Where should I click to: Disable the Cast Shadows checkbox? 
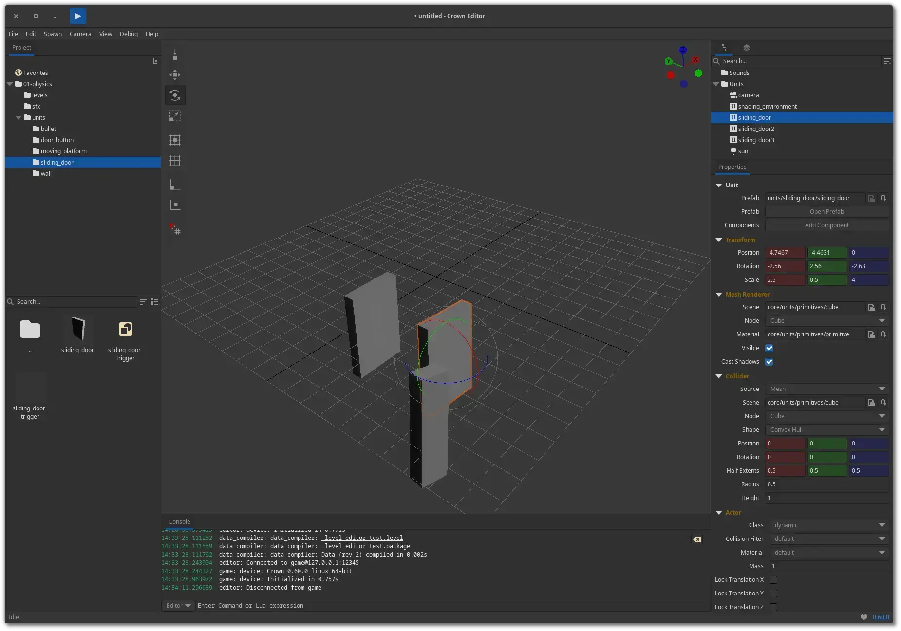[769, 362]
